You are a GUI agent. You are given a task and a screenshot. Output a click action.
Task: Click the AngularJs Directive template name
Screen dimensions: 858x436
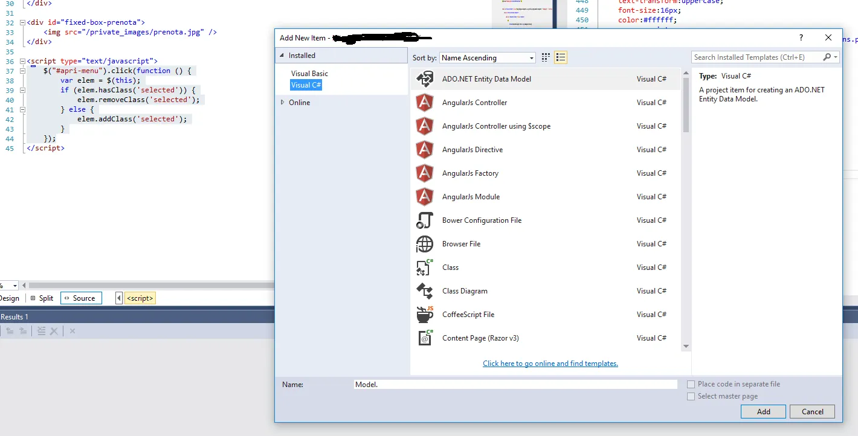point(473,150)
